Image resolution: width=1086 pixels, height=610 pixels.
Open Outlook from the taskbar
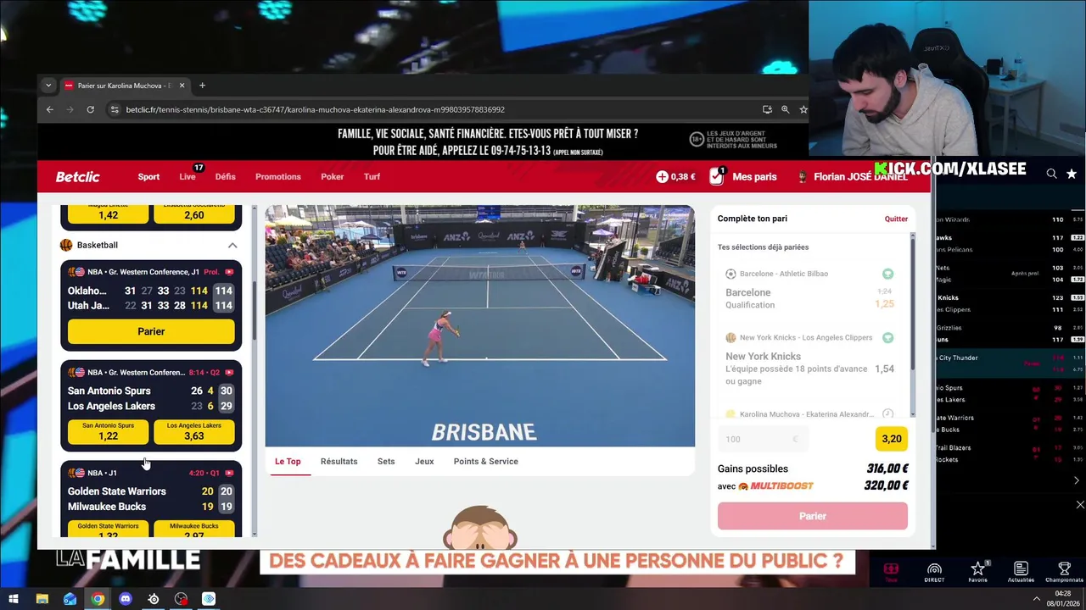(x=70, y=599)
